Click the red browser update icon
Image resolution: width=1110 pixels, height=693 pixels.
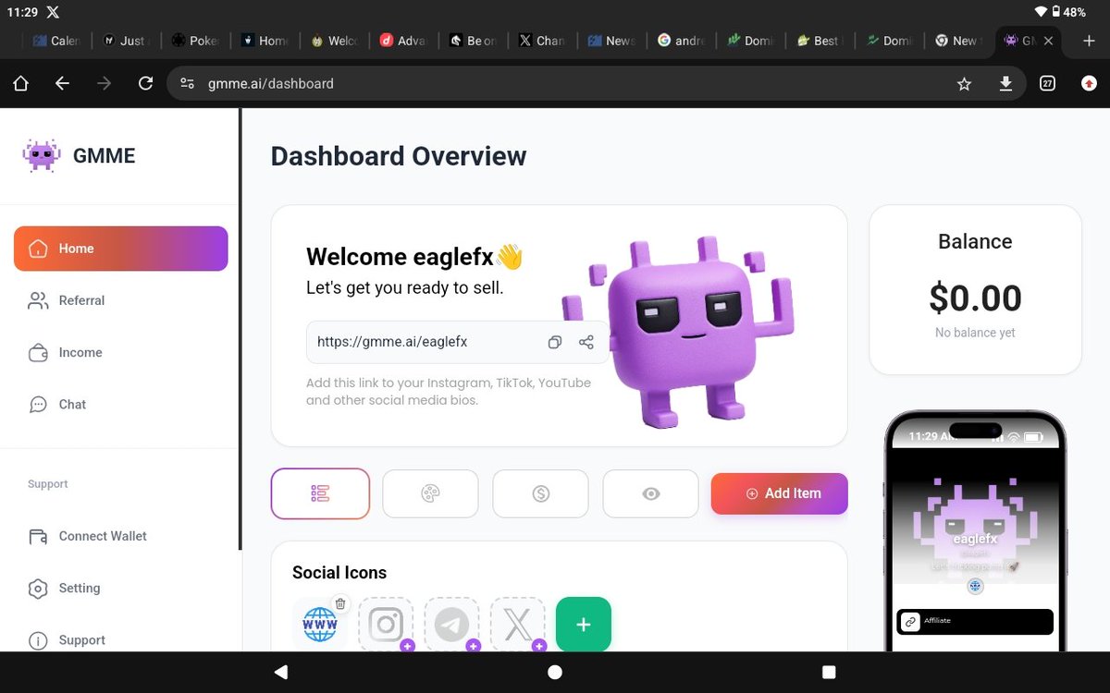1089,83
